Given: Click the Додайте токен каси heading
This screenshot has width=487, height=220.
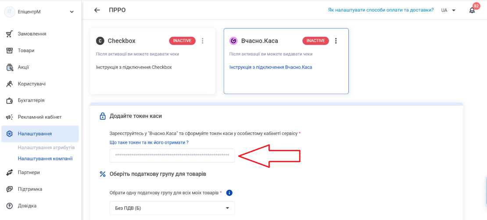Looking at the screenshot, I should coord(136,116).
